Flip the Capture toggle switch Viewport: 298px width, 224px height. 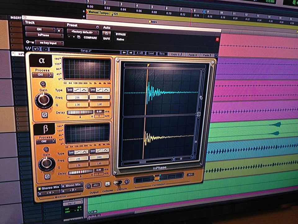(x=118, y=183)
